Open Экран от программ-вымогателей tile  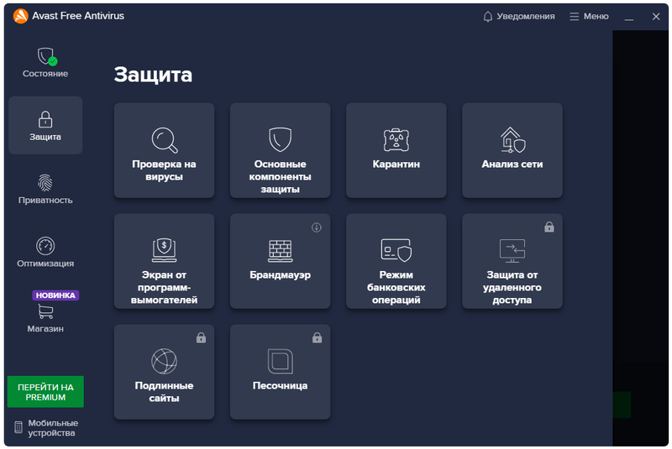[164, 261]
